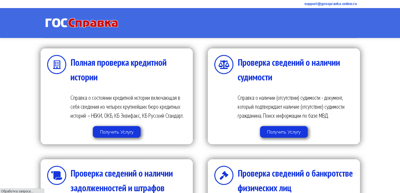Open the ГОССправка logo on the header
Viewport: 400px width, 193px height.
(81, 23)
